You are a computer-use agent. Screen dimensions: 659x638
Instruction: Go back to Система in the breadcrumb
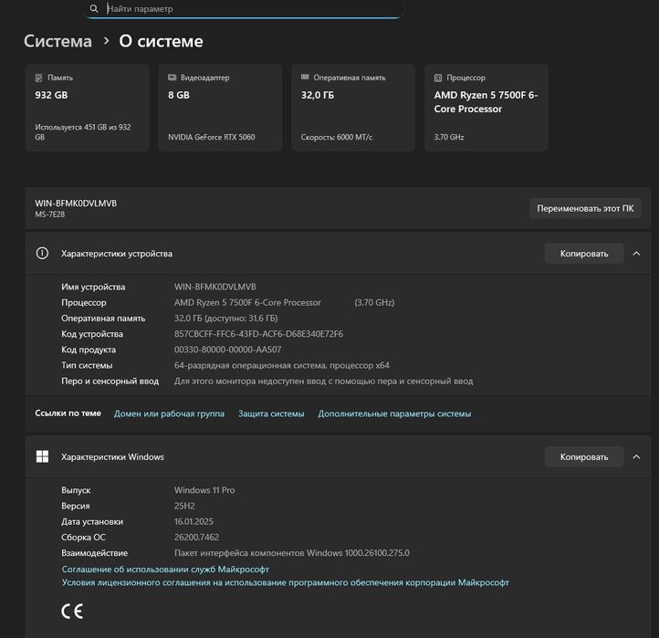[58, 41]
